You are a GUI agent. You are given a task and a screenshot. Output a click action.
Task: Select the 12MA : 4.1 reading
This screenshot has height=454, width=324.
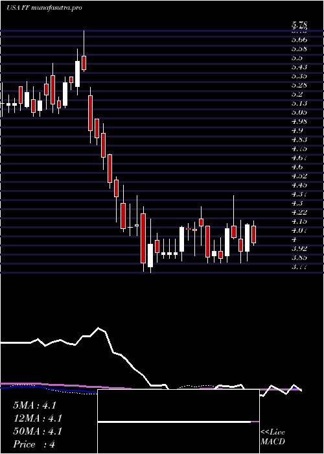click(x=38, y=418)
